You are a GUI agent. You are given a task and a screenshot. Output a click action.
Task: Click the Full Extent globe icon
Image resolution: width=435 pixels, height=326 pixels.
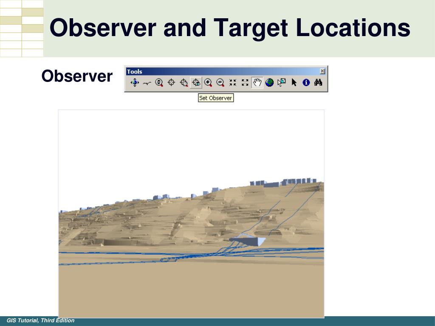pyautogui.click(x=269, y=82)
